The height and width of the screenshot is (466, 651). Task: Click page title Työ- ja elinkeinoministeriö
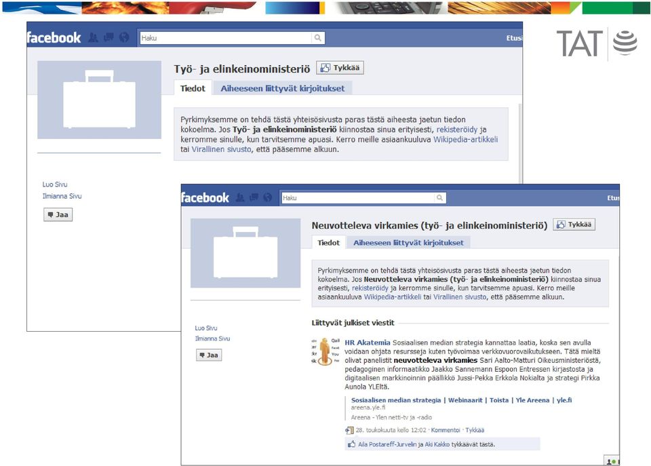pyautogui.click(x=242, y=69)
